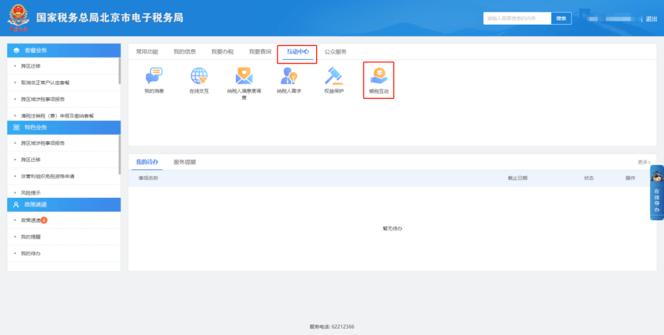Switch to the 公众服务 tab
This screenshot has height=335, width=664.
click(x=336, y=52)
